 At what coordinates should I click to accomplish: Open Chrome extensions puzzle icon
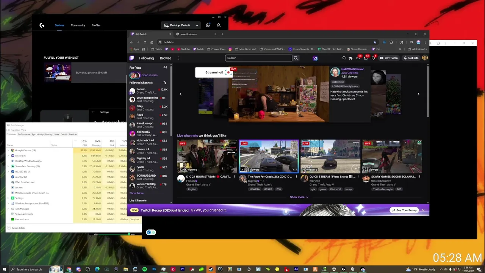391,42
